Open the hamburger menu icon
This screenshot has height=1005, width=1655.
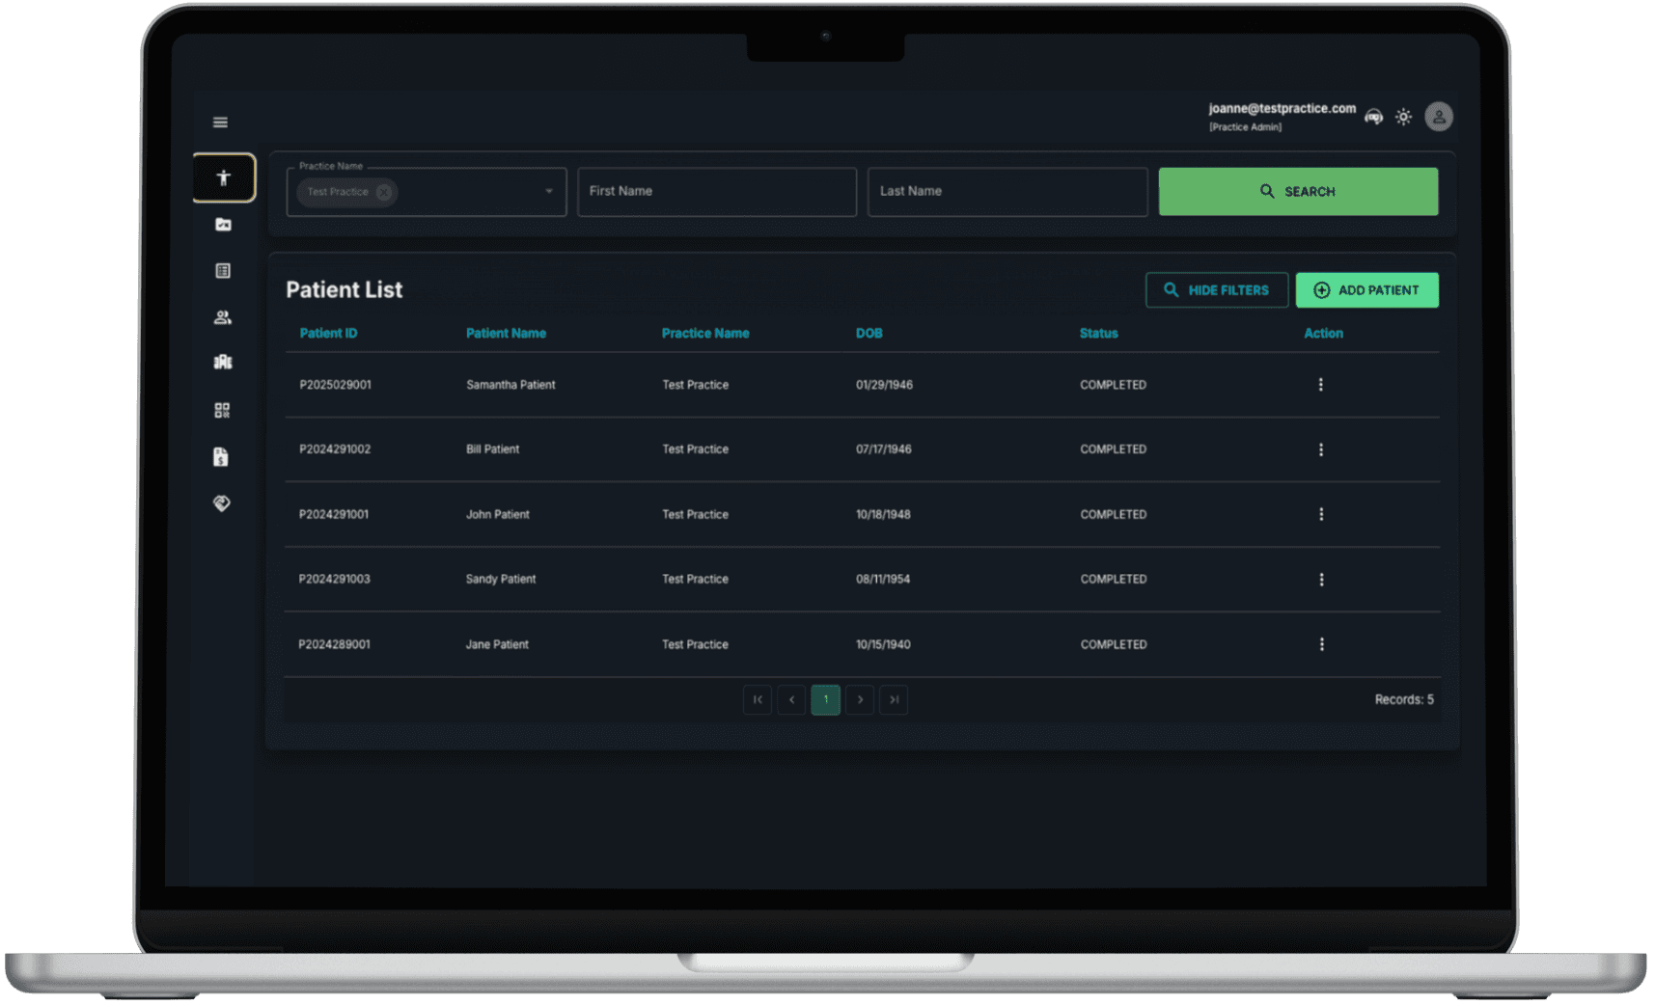(x=220, y=122)
